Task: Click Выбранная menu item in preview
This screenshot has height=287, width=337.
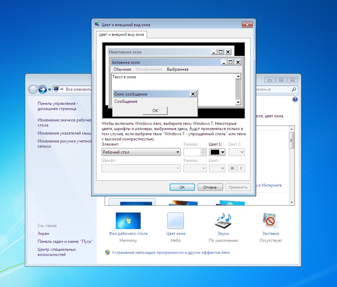Action: tap(178, 69)
